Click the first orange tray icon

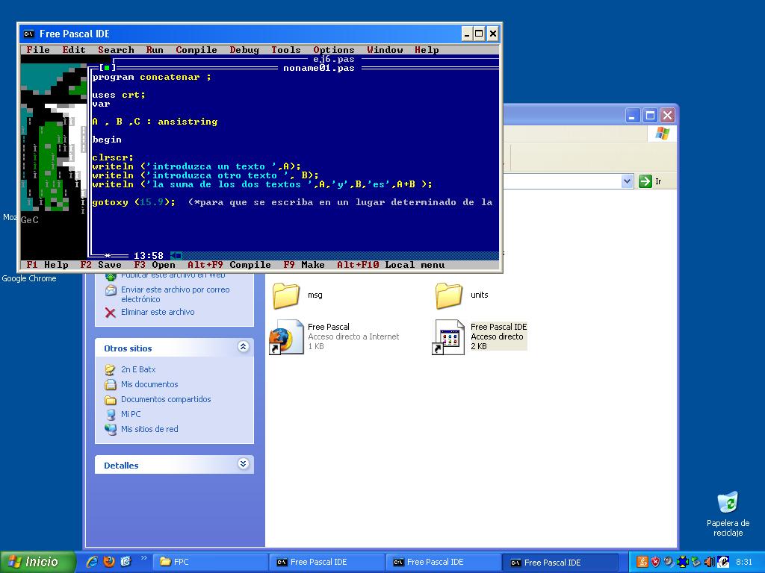click(642, 562)
